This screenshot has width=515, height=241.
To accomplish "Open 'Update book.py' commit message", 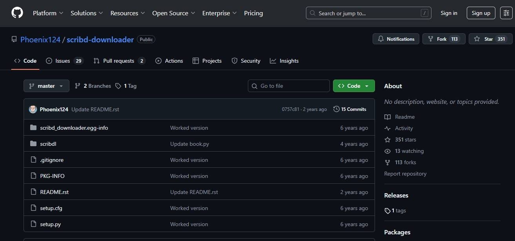I will click(x=189, y=144).
